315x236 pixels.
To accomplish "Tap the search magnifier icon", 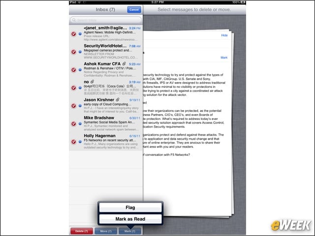I will click(x=74, y=20).
